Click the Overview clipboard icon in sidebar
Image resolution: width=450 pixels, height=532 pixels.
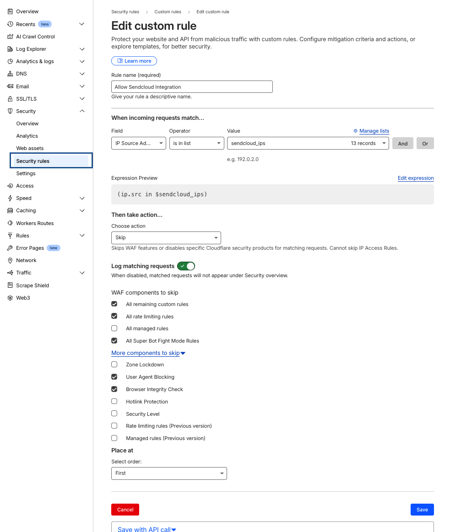point(10,11)
